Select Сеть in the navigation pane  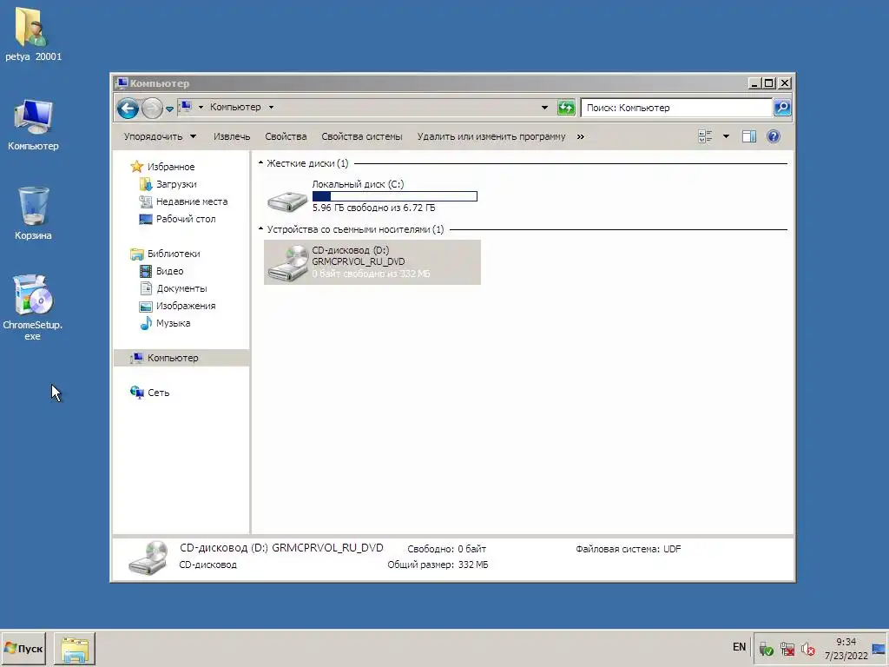[158, 393]
